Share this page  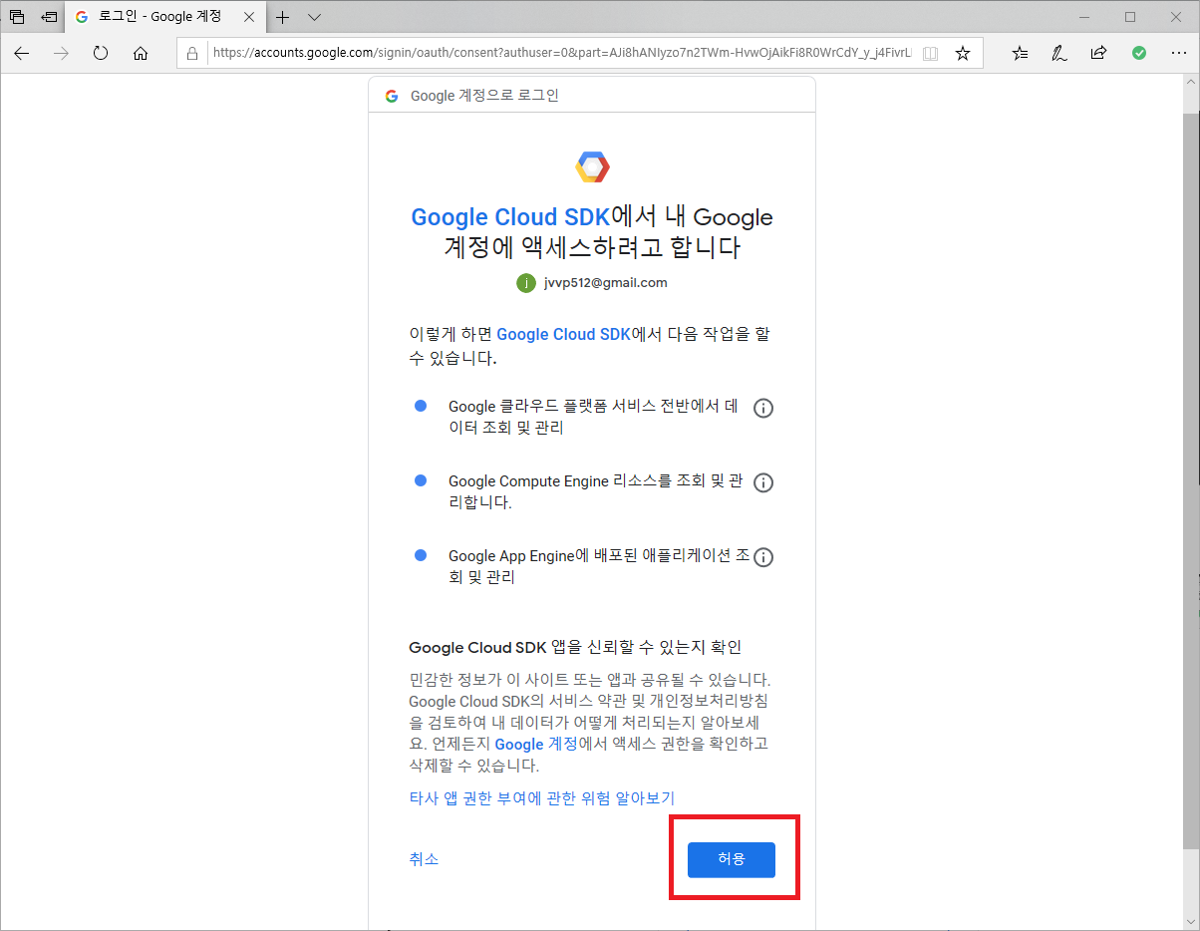pos(1098,54)
